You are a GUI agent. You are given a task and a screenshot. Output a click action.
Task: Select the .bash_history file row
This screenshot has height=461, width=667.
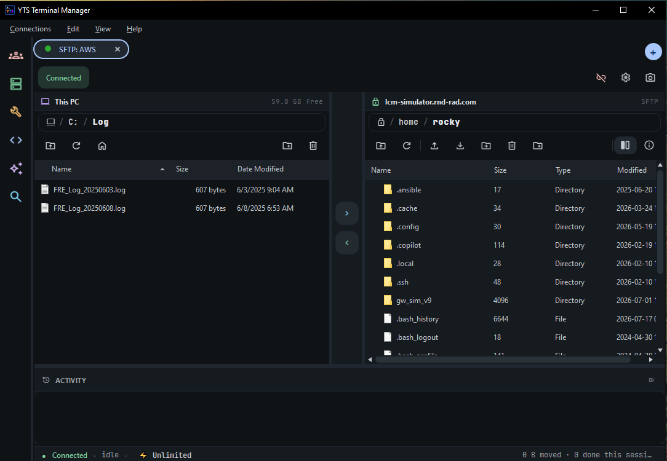(512, 318)
